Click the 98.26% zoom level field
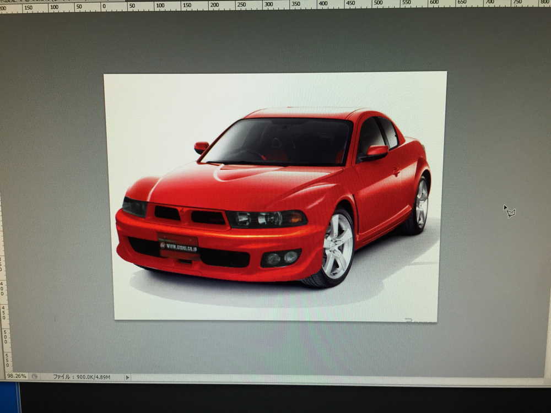The image size is (551, 413). pyautogui.click(x=15, y=376)
